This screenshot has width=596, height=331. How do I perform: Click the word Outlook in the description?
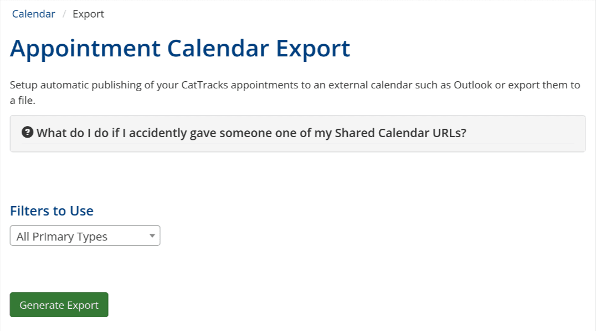472,86
